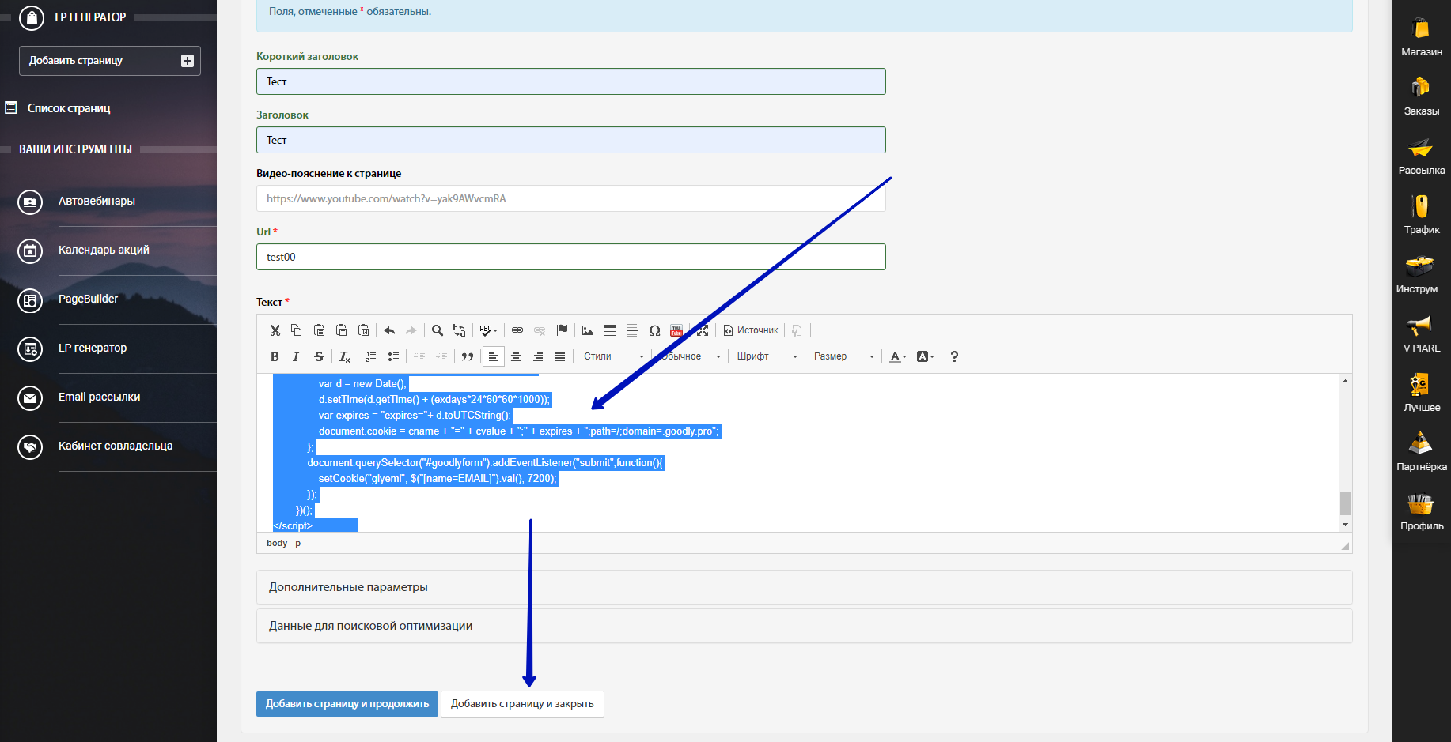Viewport: 1451px width, 742px height.
Task: Open the Стили styles dropdown
Action: coord(614,356)
